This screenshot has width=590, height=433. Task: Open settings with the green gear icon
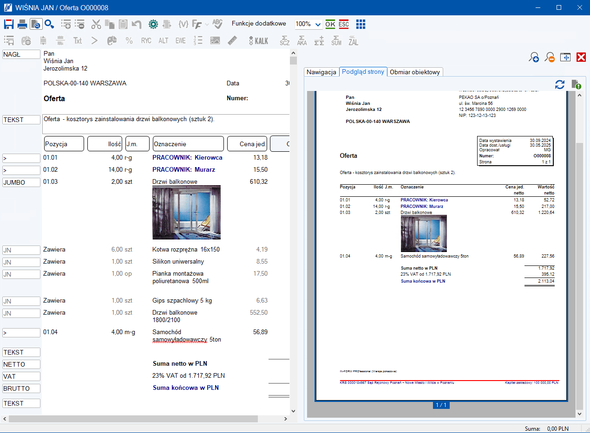point(153,24)
